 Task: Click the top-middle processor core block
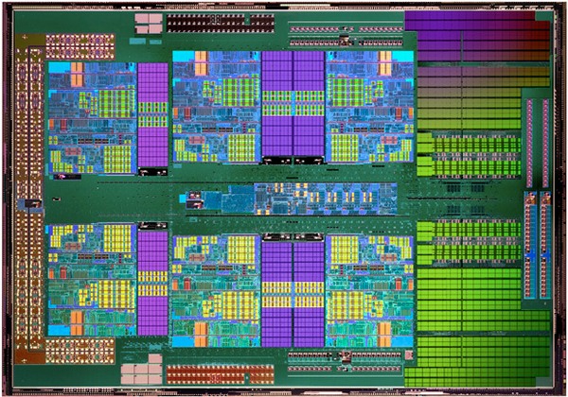[x=214, y=115]
